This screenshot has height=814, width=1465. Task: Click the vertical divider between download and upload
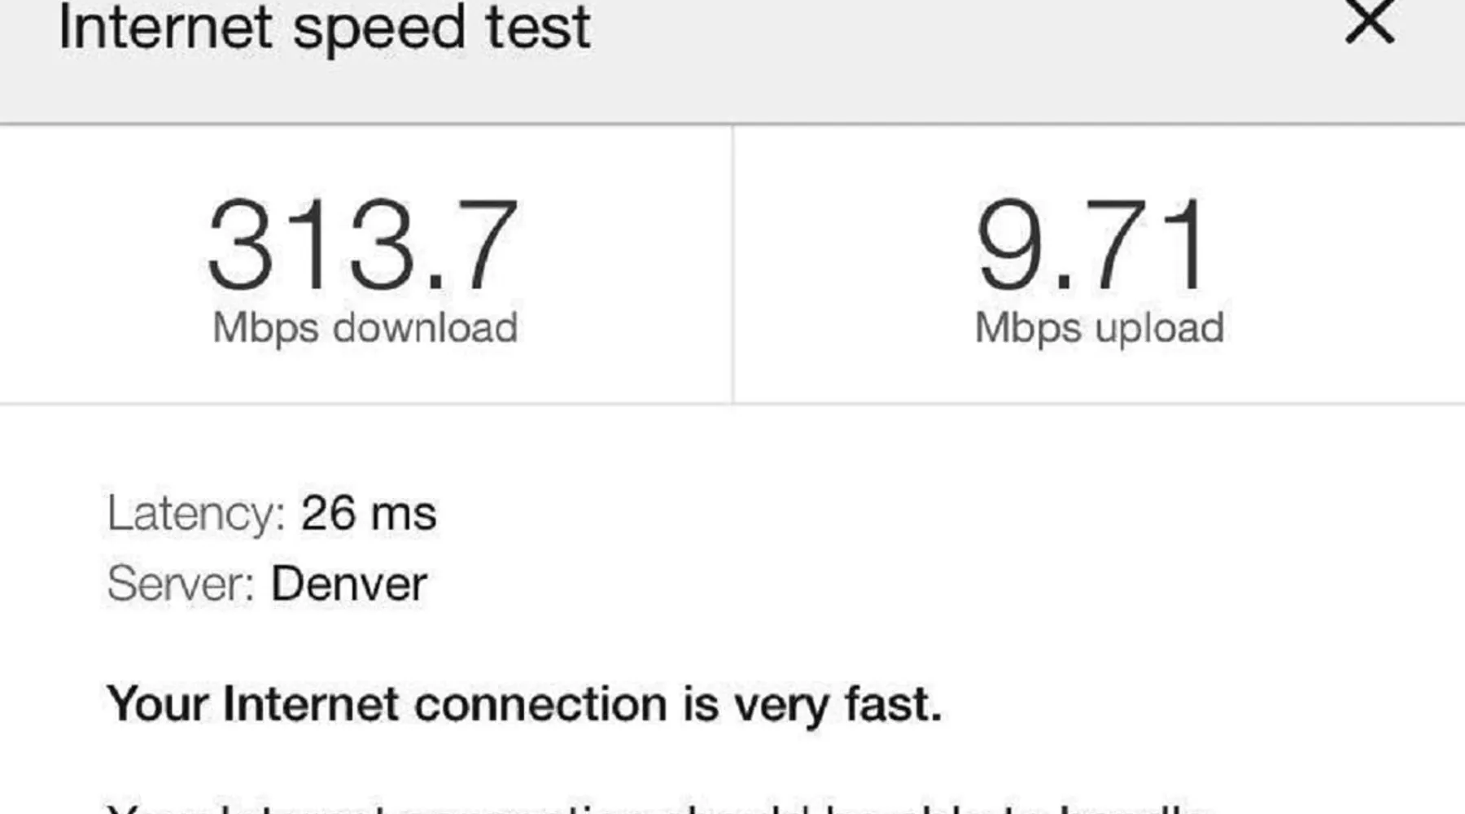point(732,264)
